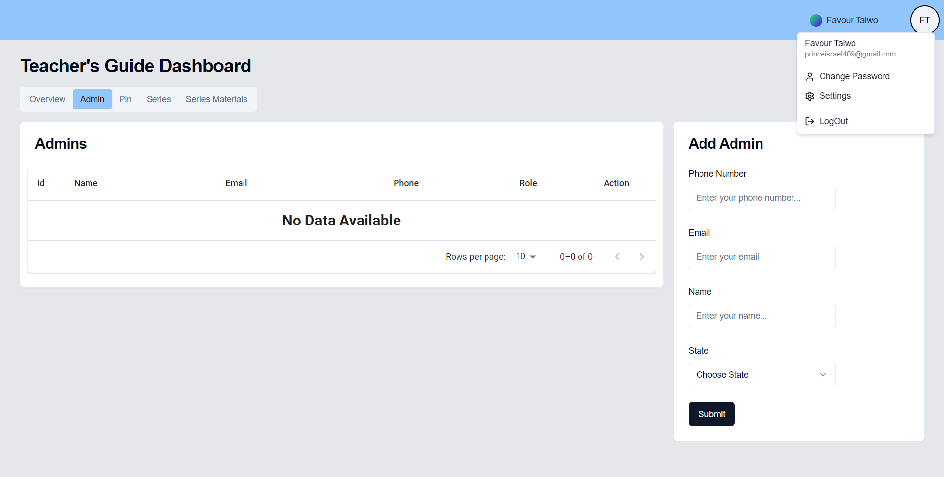Image resolution: width=944 pixels, height=477 pixels.
Task: Open the Pin tab
Action: pyautogui.click(x=125, y=99)
